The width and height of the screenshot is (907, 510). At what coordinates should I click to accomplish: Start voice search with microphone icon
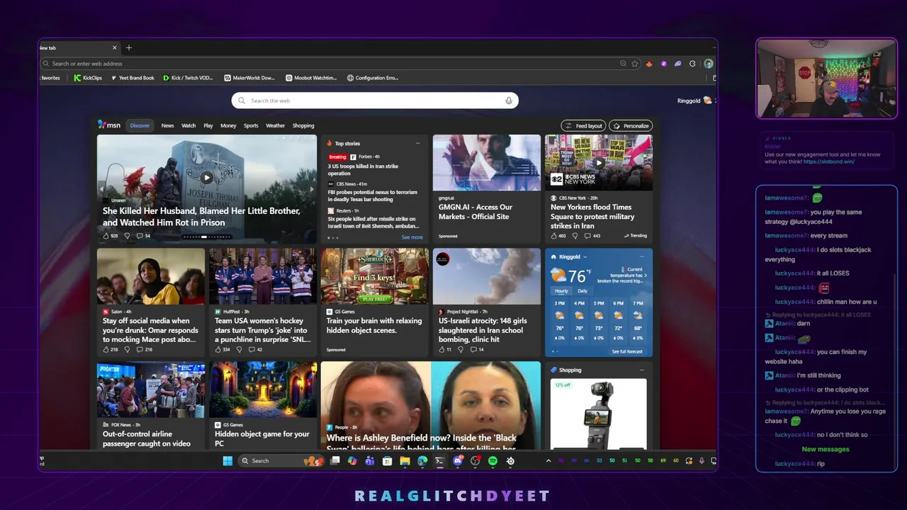508,101
